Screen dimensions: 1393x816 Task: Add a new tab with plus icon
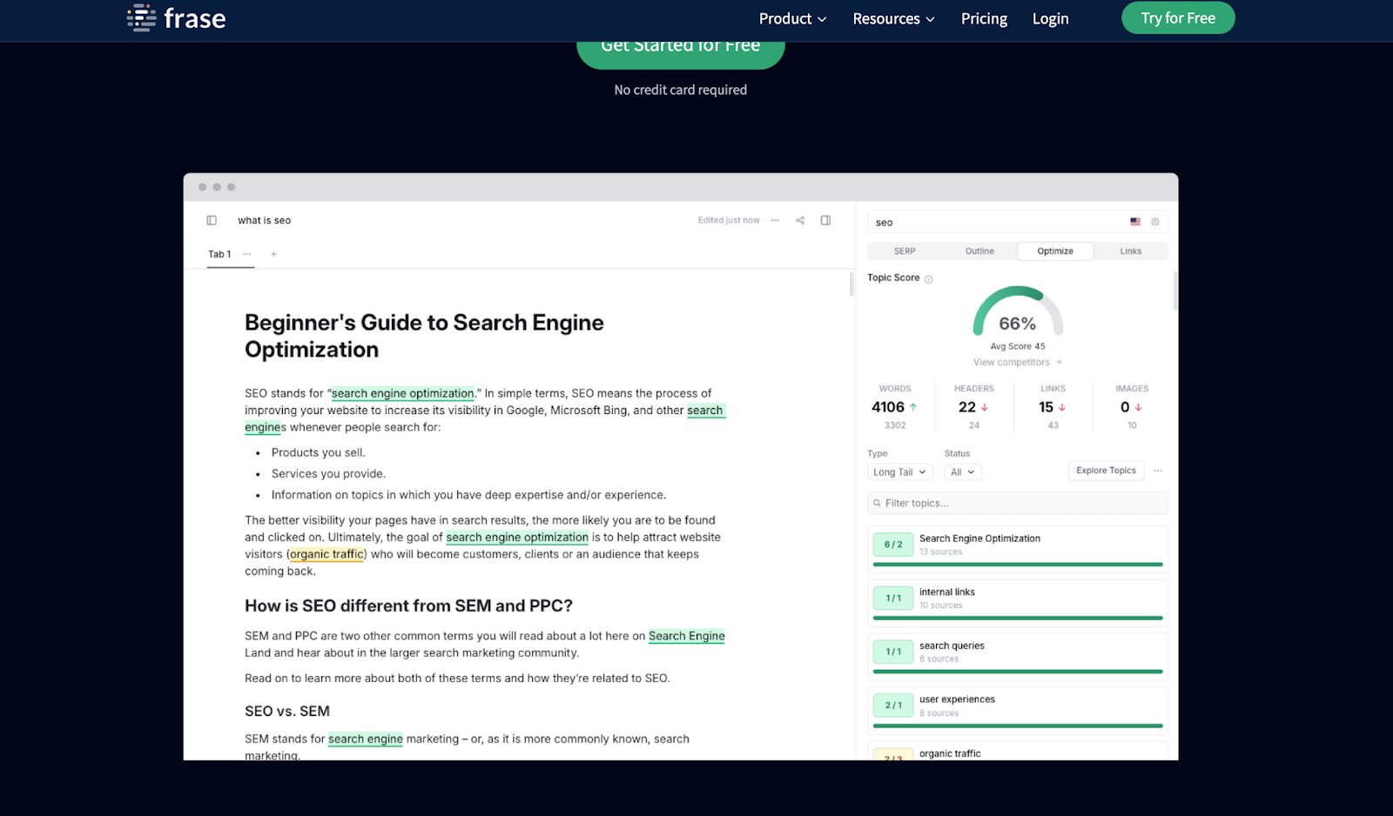(273, 254)
